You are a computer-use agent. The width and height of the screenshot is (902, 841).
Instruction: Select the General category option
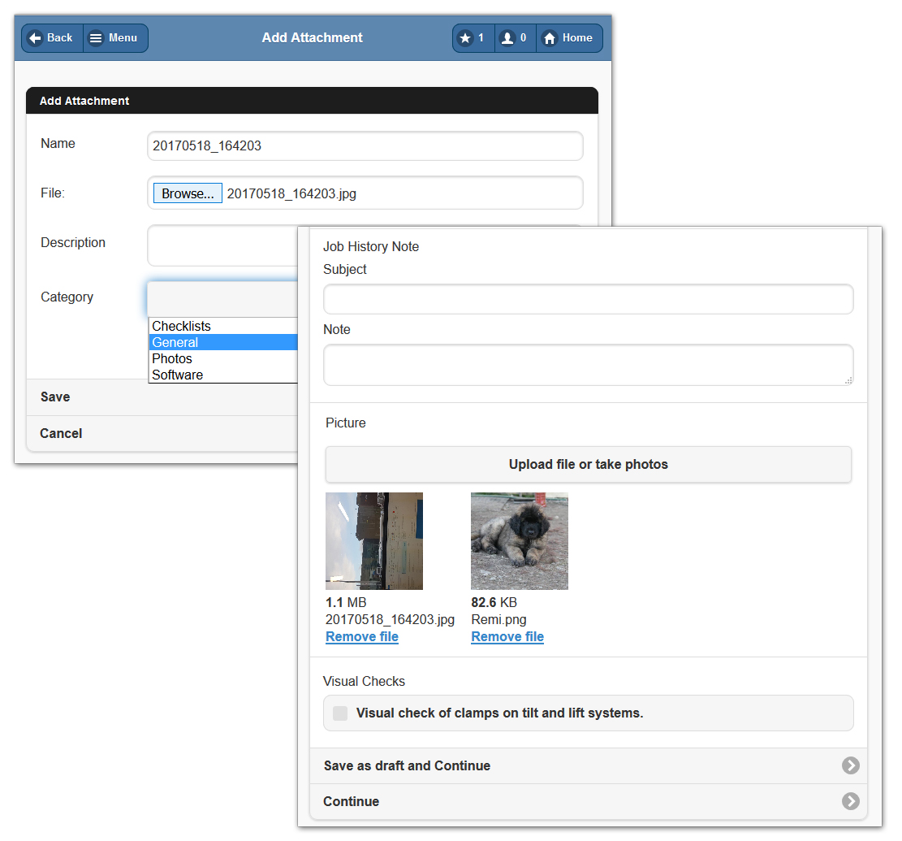[175, 342]
